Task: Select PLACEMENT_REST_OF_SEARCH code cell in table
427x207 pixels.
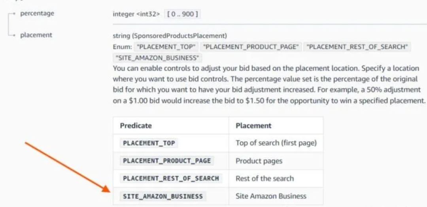Action: tap(171, 179)
